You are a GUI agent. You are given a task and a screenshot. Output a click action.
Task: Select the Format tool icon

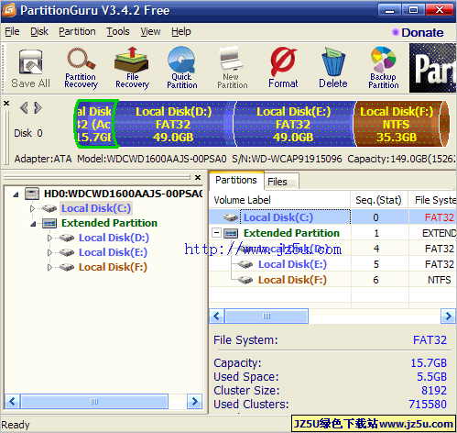pos(283,68)
